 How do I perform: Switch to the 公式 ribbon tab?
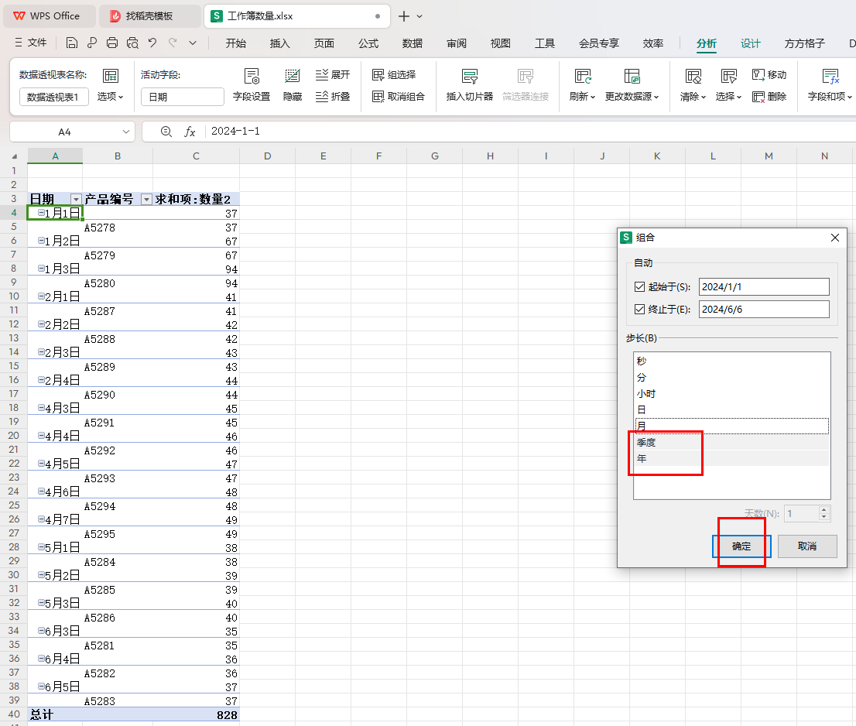368,43
